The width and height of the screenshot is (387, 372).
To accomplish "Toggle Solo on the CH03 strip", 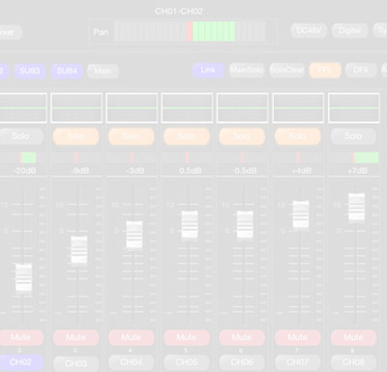I will tap(75, 136).
